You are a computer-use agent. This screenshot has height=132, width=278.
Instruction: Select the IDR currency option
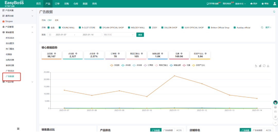(x=57, y=20)
